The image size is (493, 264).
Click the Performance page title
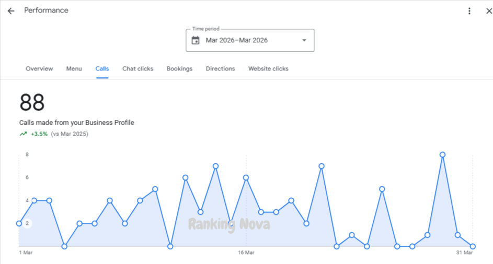46,10
